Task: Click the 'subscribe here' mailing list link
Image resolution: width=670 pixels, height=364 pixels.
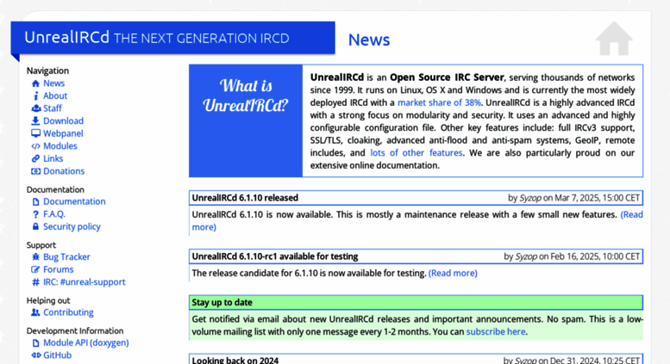Action: click(x=496, y=331)
